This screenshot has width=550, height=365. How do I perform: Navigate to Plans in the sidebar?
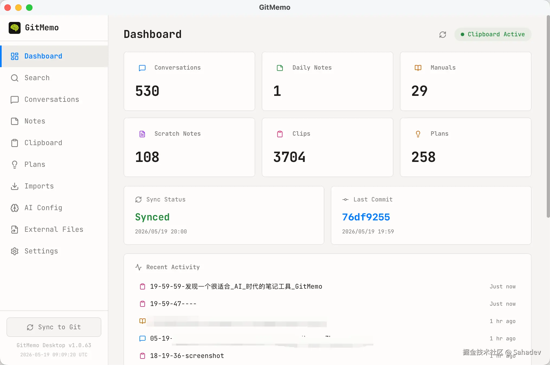click(54, 165)
